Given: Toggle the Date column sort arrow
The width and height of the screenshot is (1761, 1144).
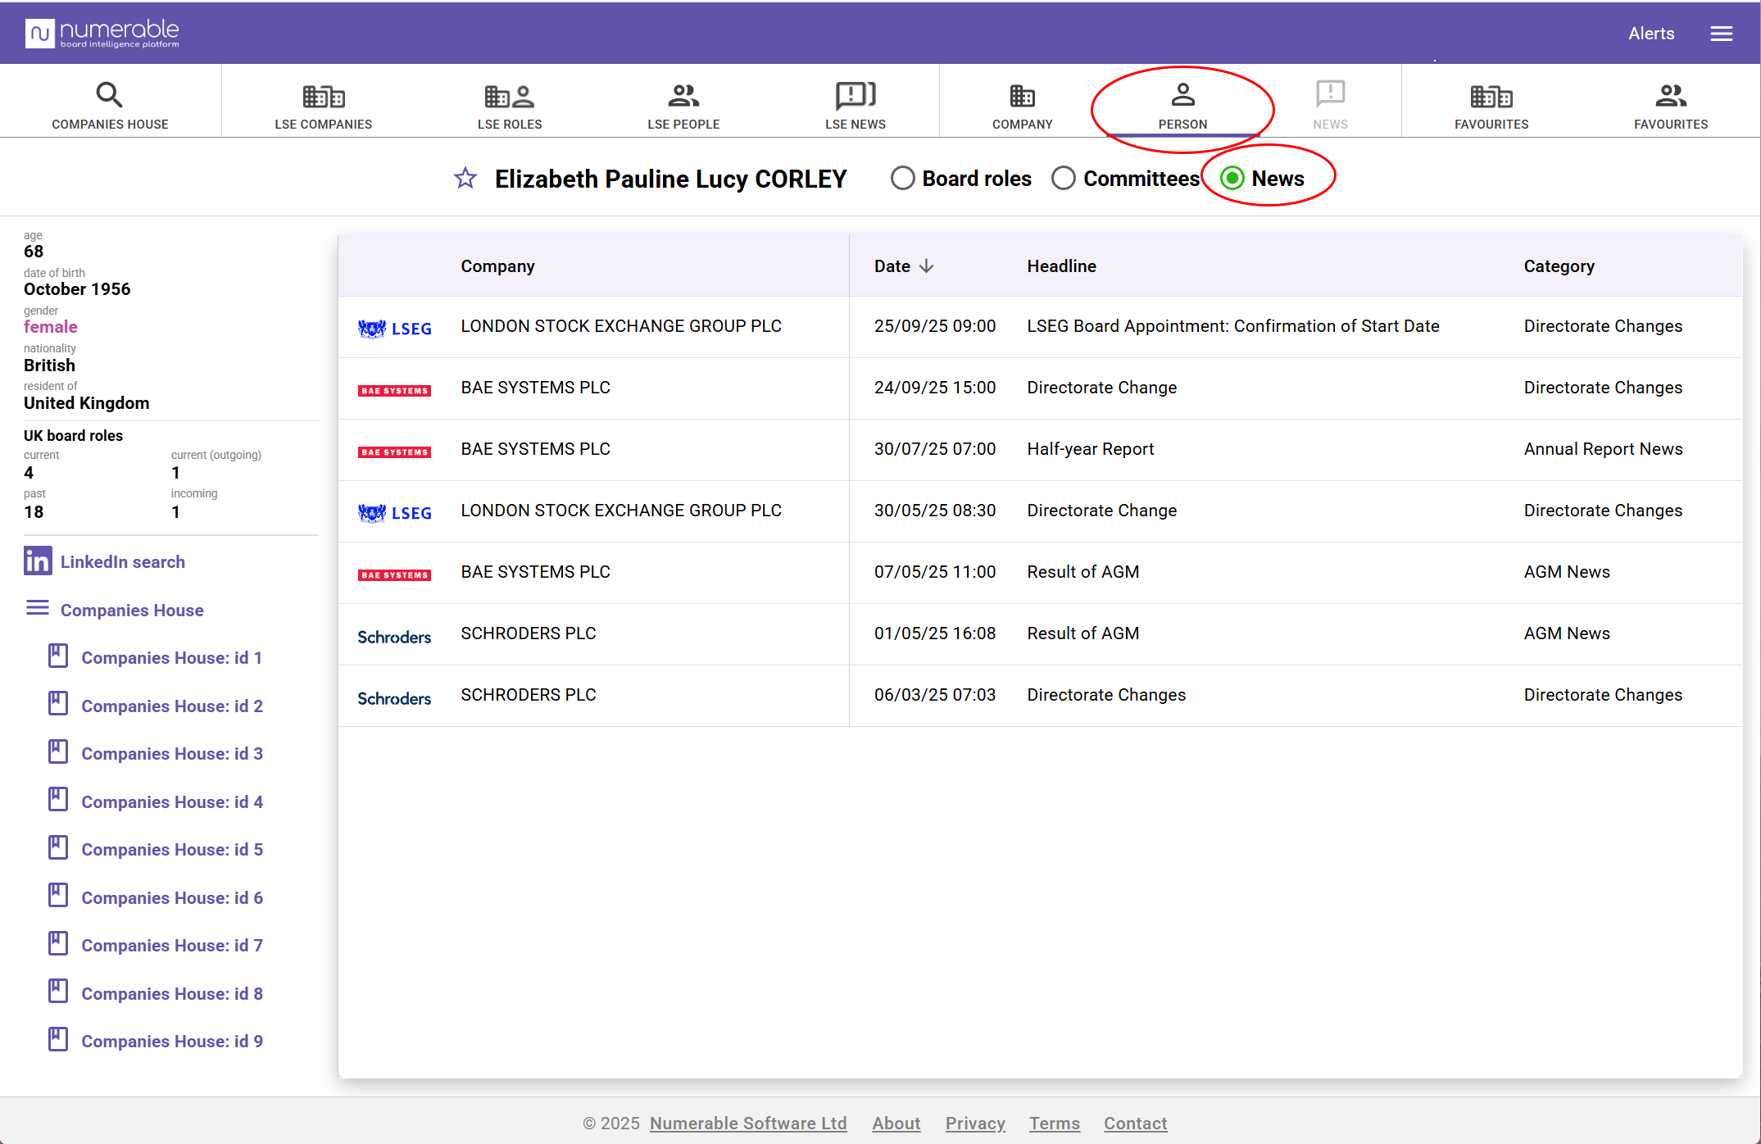Looking at the screenshot, I should 927,266.
